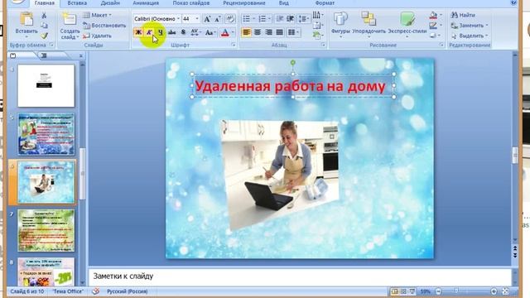The width and height of the screenshot is (530, 298).
Task: Click the Заметки к слайду notes field
Action: coord(300,276)
